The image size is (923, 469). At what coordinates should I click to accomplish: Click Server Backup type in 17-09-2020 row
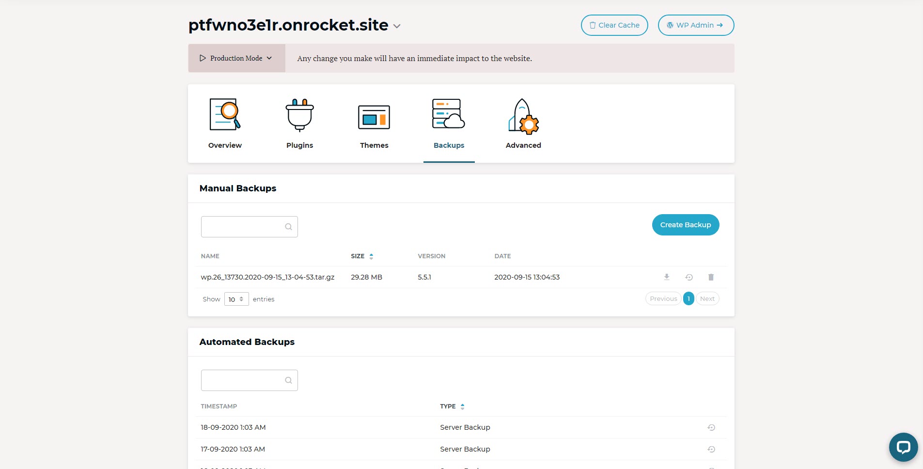[x=465, y=449]
